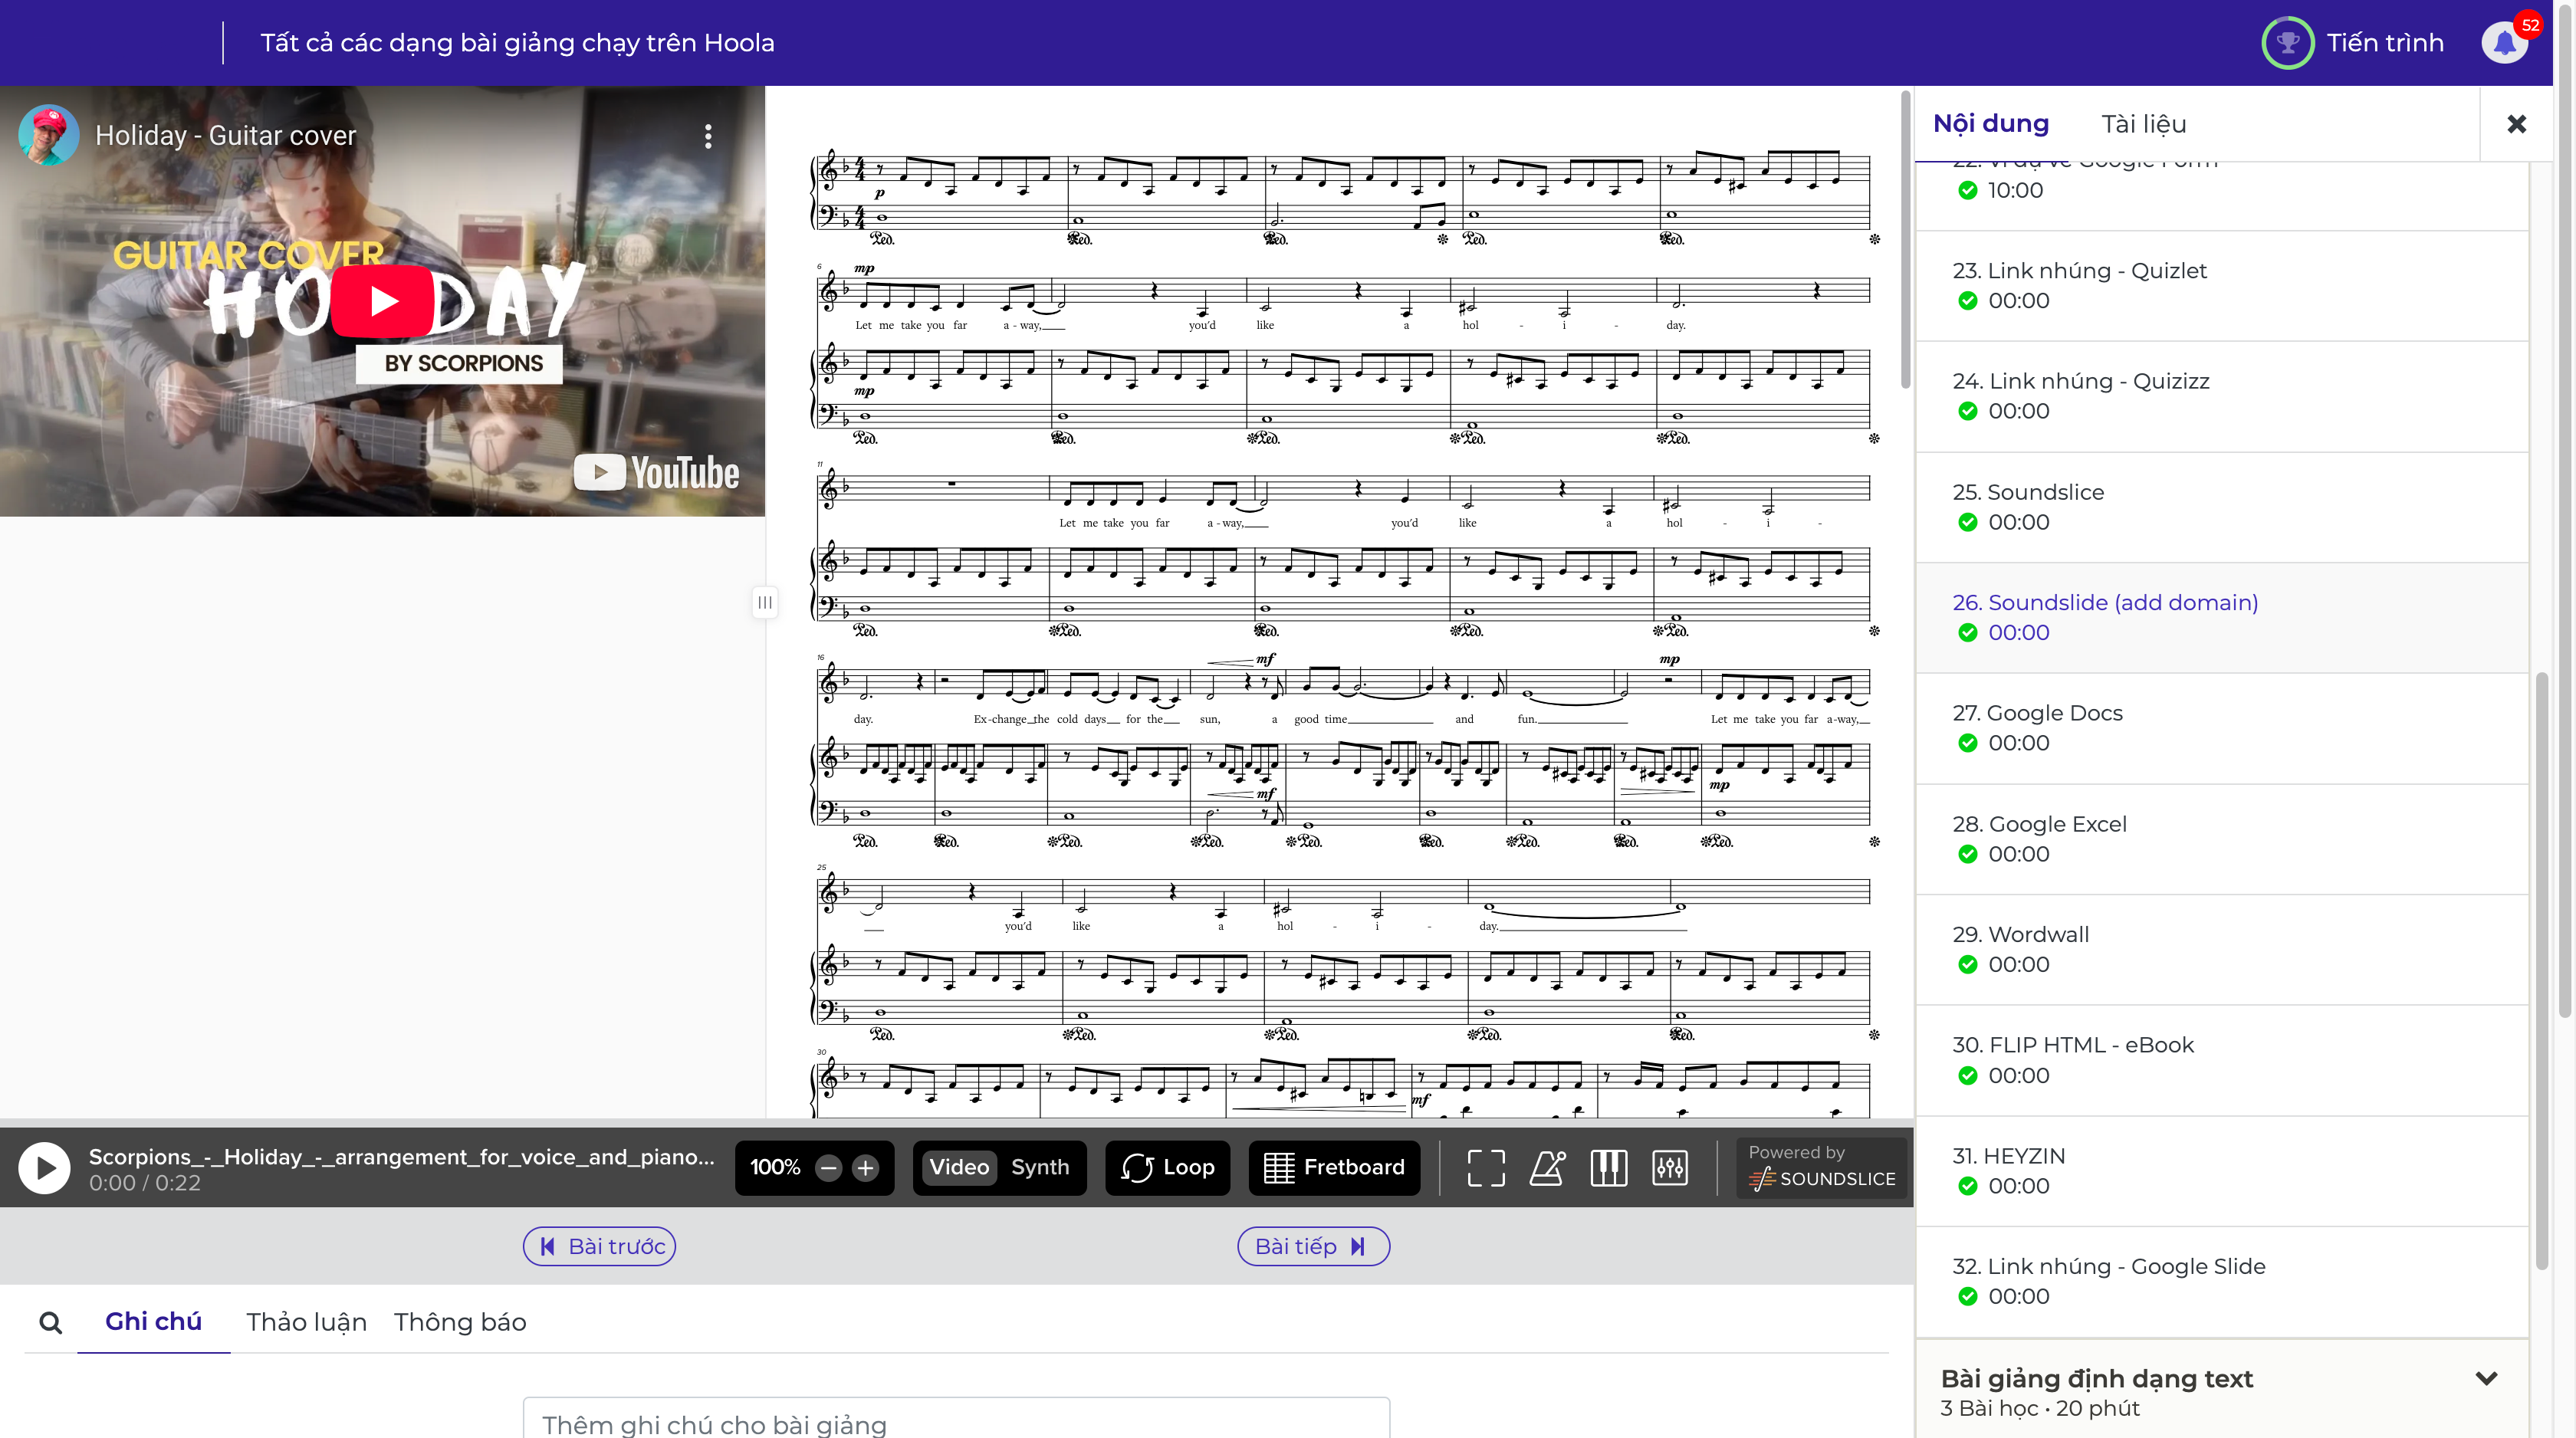Click the notification bell icon

coord(2505,43)
